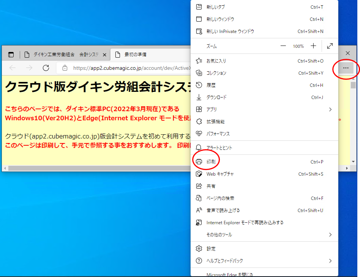The width and height of the screenshot is (360, 277).
Task: Click the Downloads arrow icon
Action: click(199, 98)
